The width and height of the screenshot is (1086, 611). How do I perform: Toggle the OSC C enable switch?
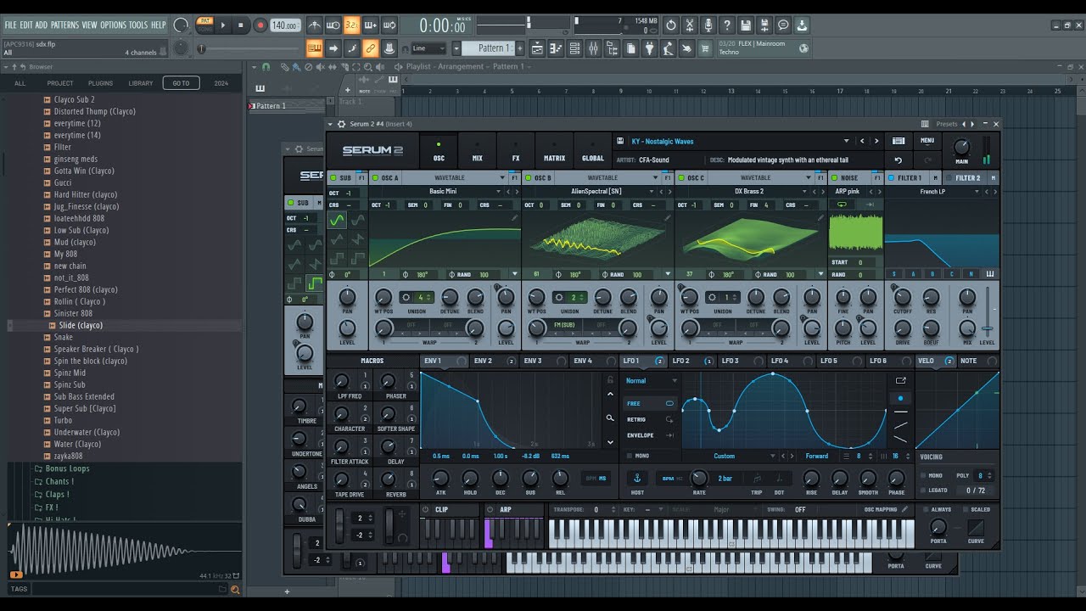coord(682,178)
